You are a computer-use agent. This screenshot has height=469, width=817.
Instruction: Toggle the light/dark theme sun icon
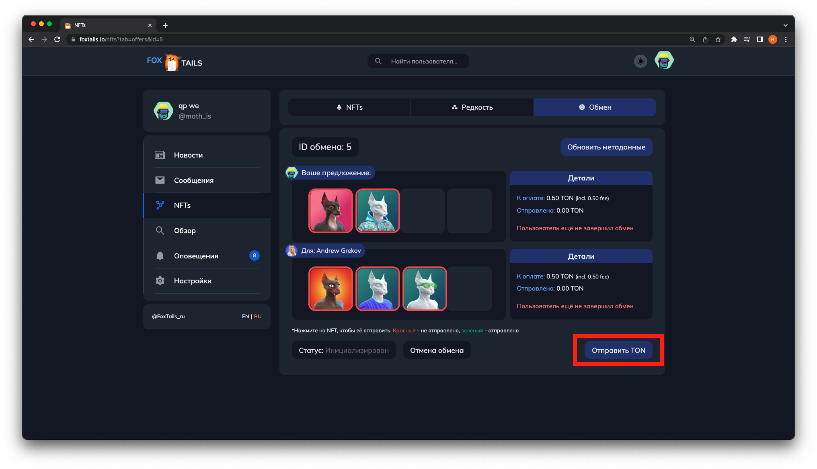[640, 61]
